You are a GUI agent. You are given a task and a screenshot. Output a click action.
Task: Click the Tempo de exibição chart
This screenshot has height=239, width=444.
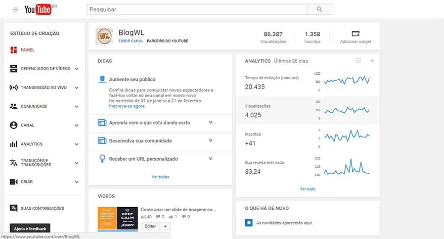(x=346, y=81)
